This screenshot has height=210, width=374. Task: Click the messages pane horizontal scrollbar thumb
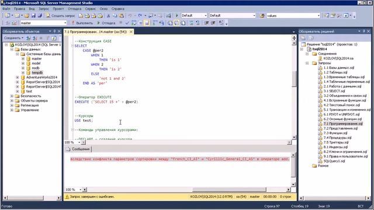[229, 190]
